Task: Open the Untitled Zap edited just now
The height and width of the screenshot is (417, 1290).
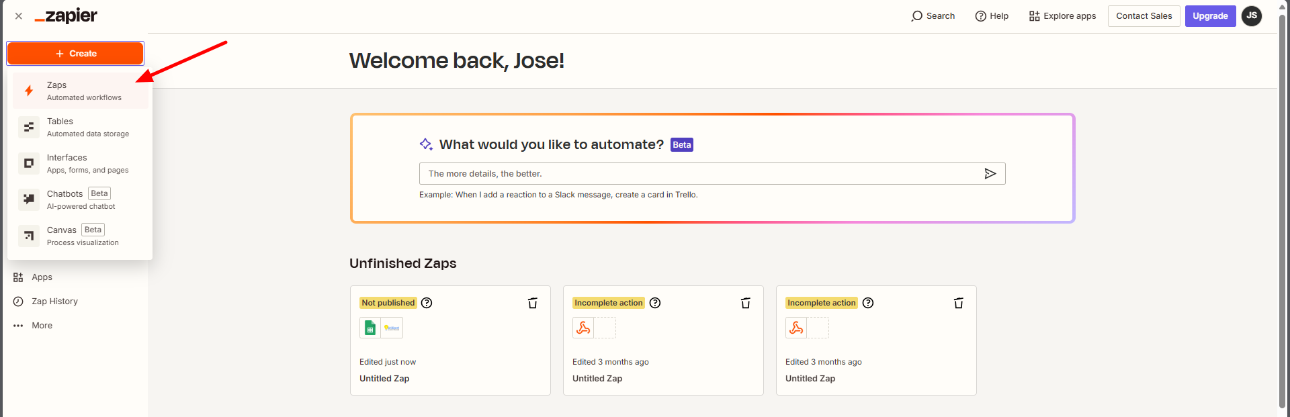Action: [x=384, y=379]
